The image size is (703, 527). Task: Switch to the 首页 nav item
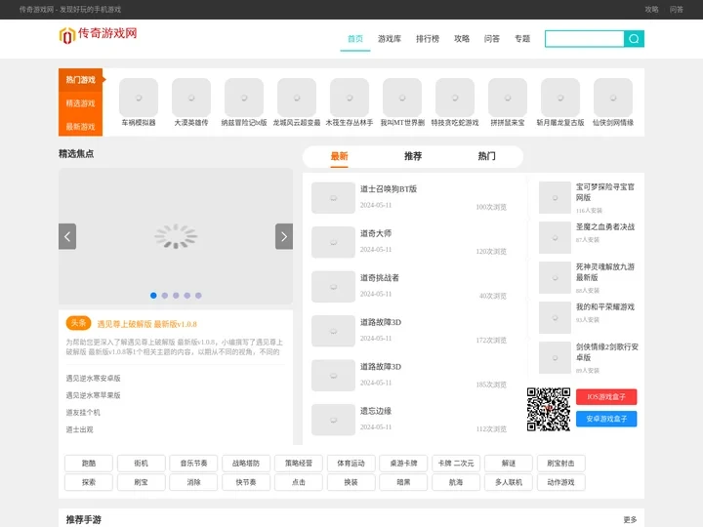[355, 38]
